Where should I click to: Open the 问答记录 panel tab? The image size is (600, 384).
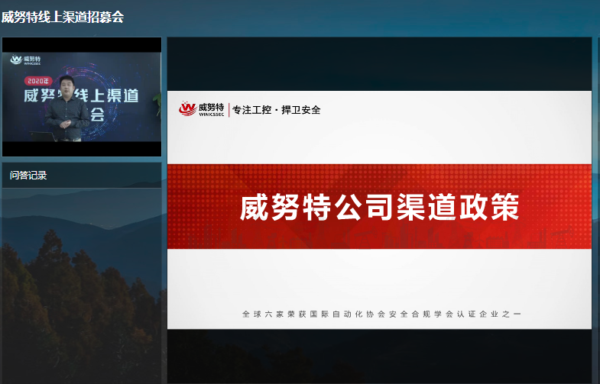click(x=28, y=176)
